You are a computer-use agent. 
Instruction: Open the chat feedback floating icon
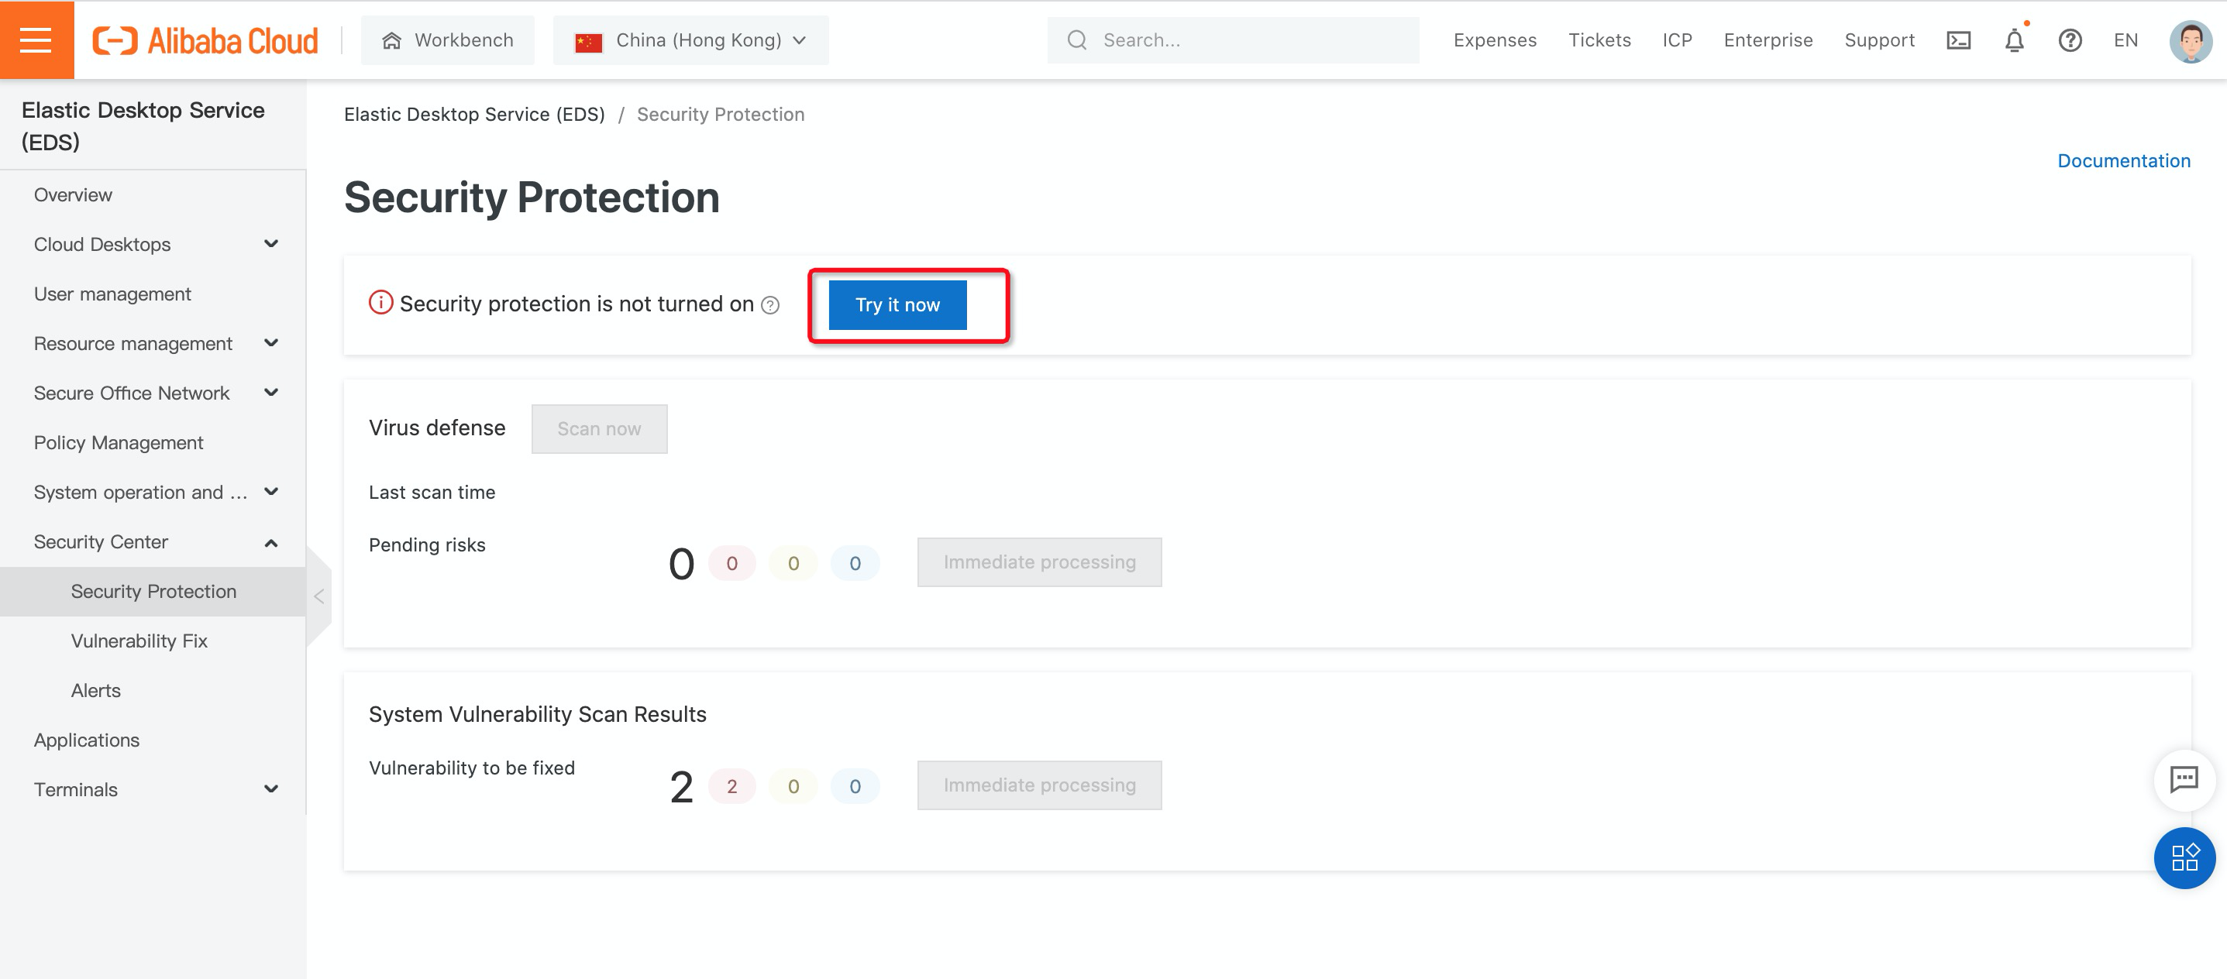tap(2184, 779)
